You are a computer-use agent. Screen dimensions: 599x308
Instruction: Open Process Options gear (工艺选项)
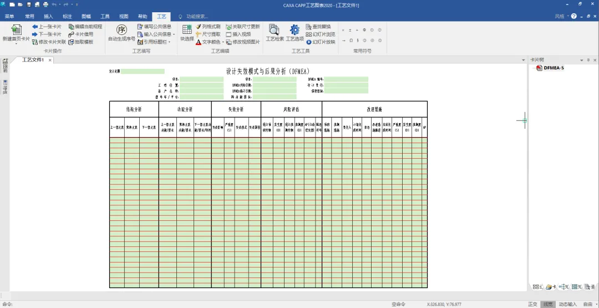[295, 33]
